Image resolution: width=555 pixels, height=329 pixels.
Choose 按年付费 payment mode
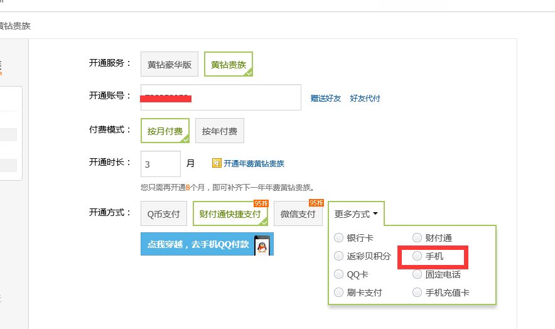[x=220, y=131]
